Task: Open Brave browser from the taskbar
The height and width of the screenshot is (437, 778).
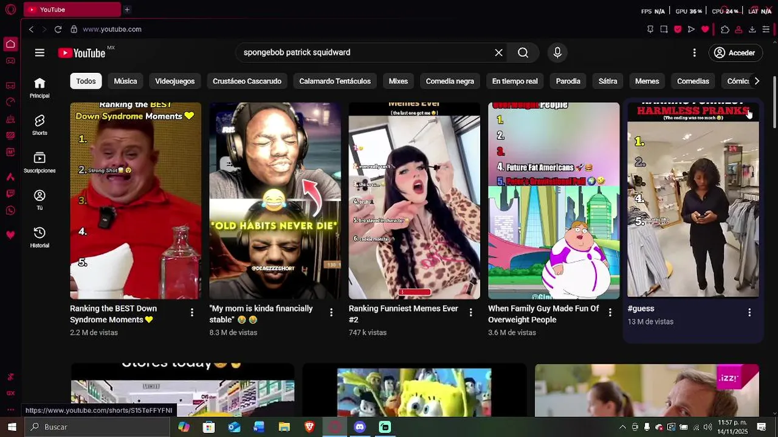Action: point(309,427)
